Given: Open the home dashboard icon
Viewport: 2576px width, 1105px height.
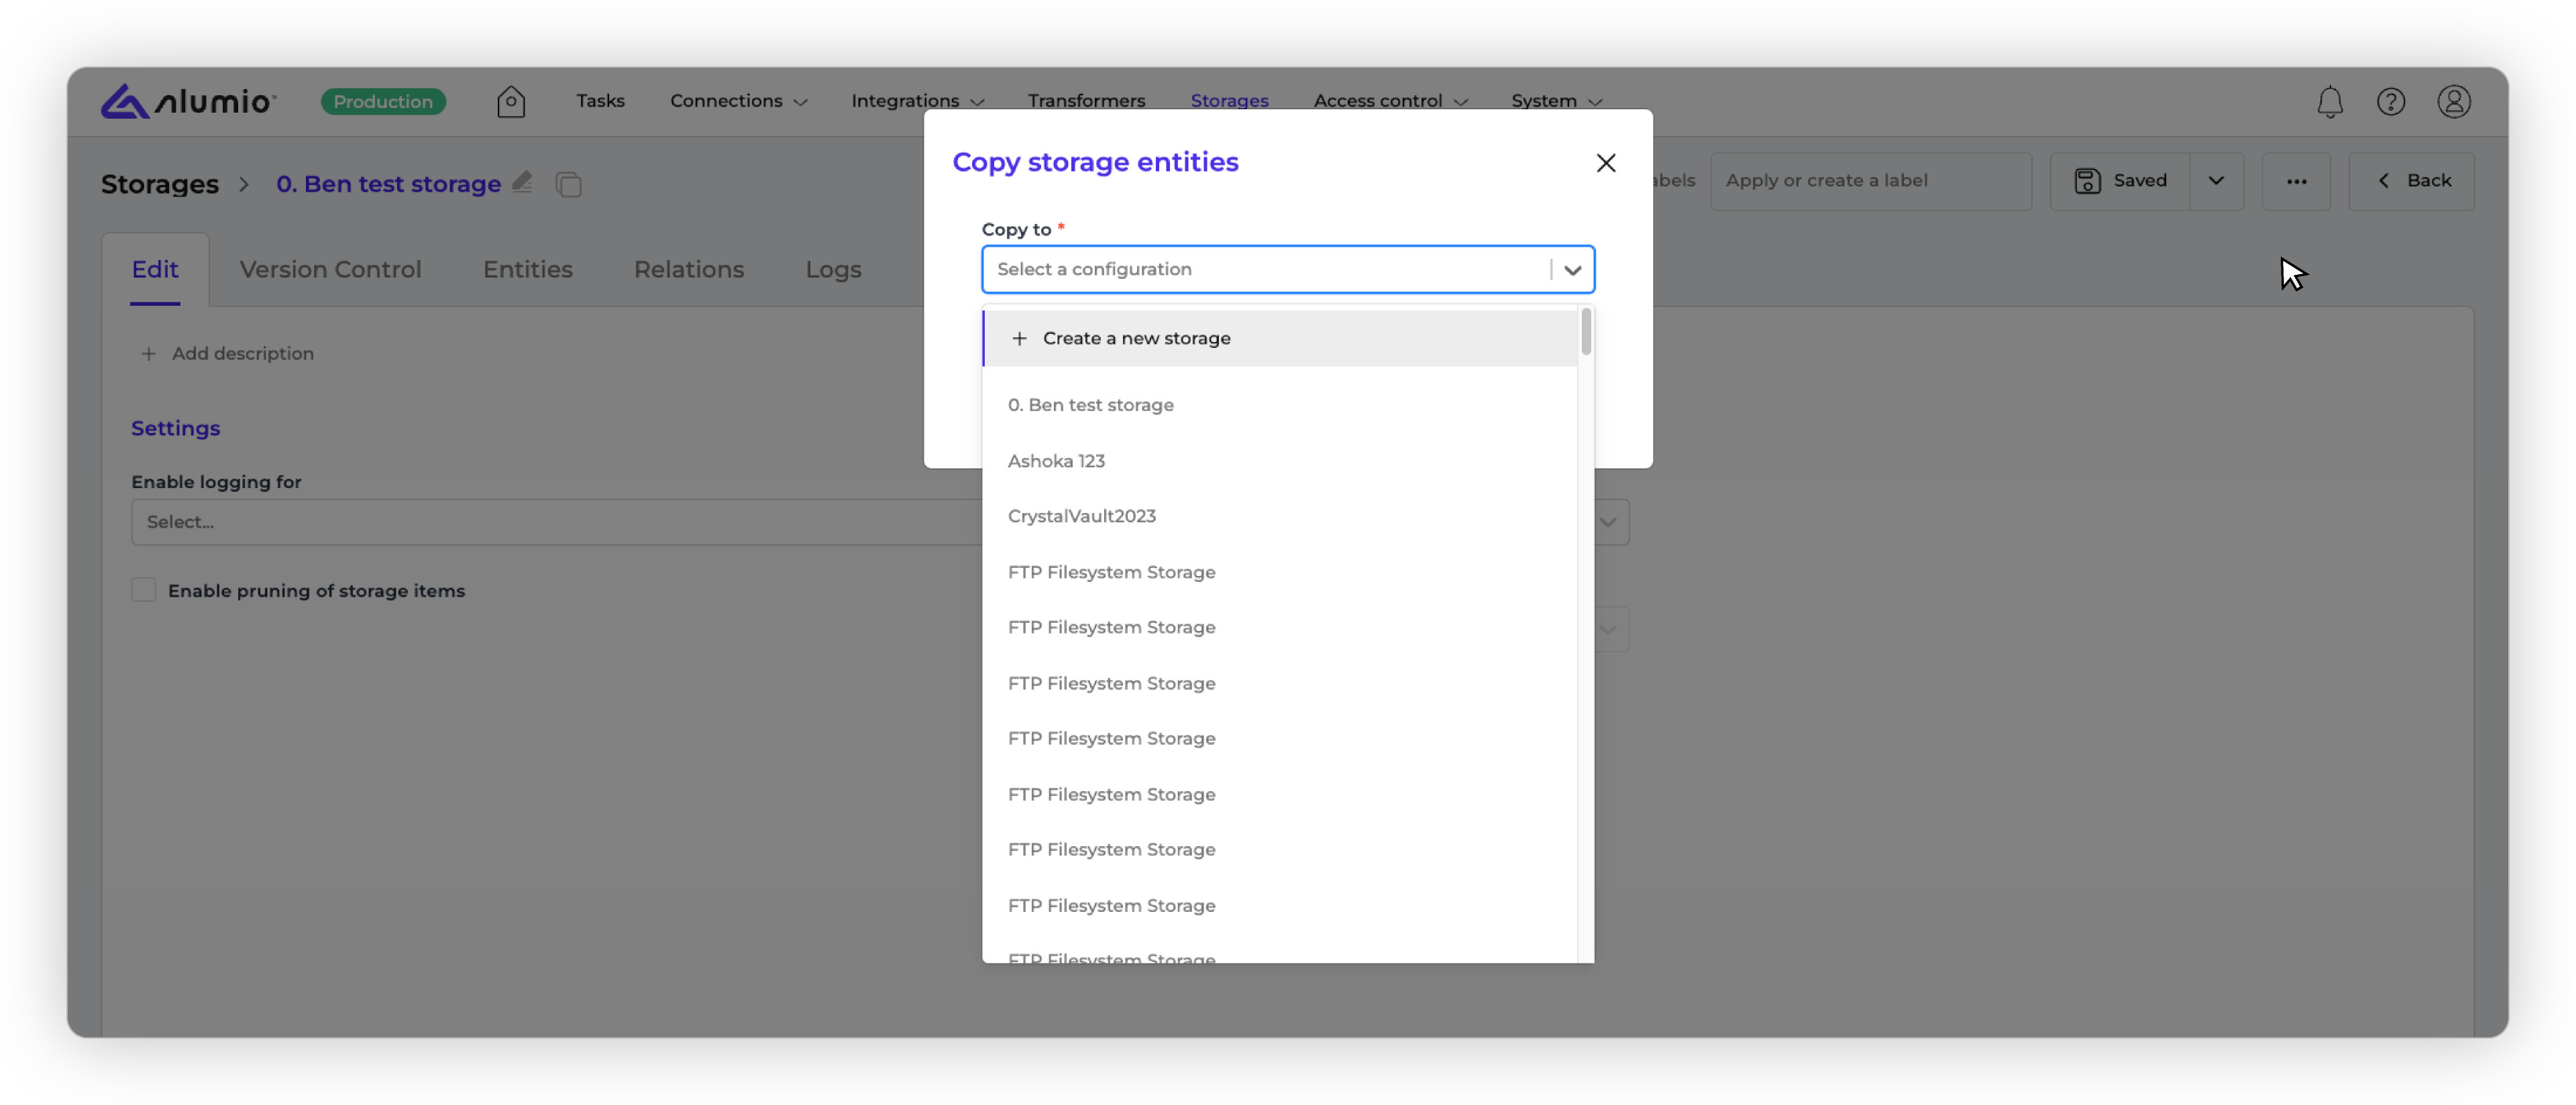Looking at the screenshot, I should [510, 101].
